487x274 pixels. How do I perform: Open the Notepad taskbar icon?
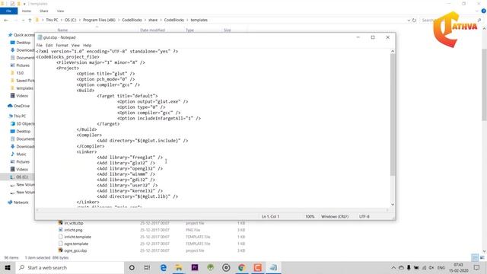click(x=273, y=267)
